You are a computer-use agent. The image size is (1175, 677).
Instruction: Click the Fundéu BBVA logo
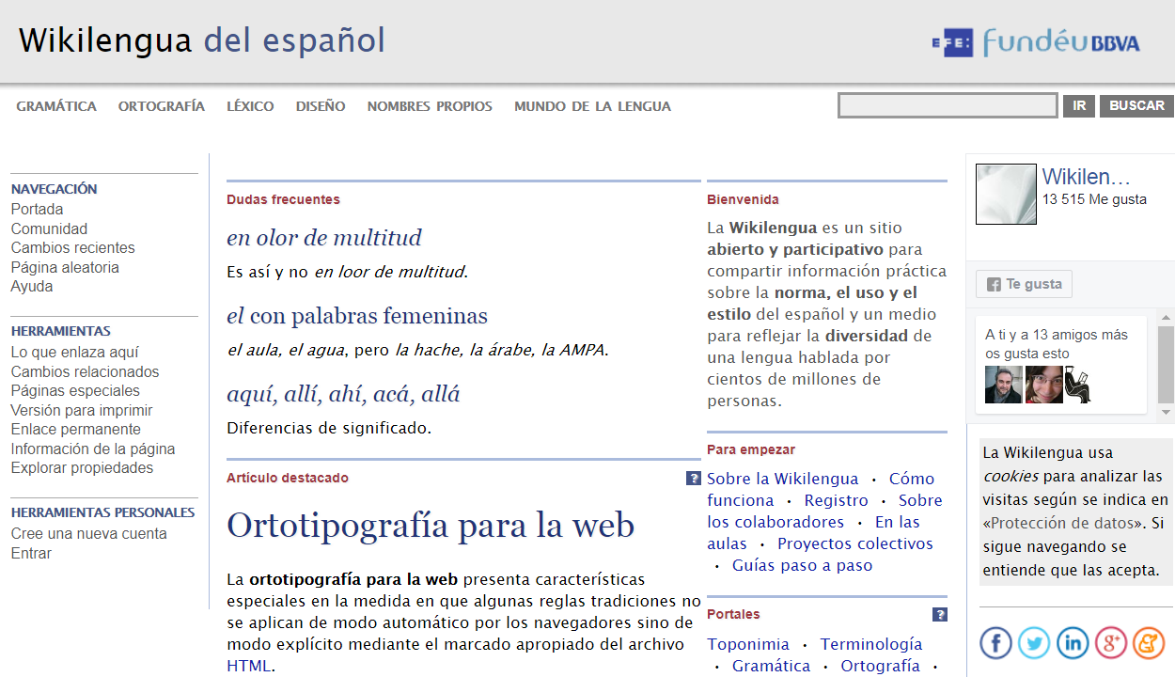pos(1035,42)
